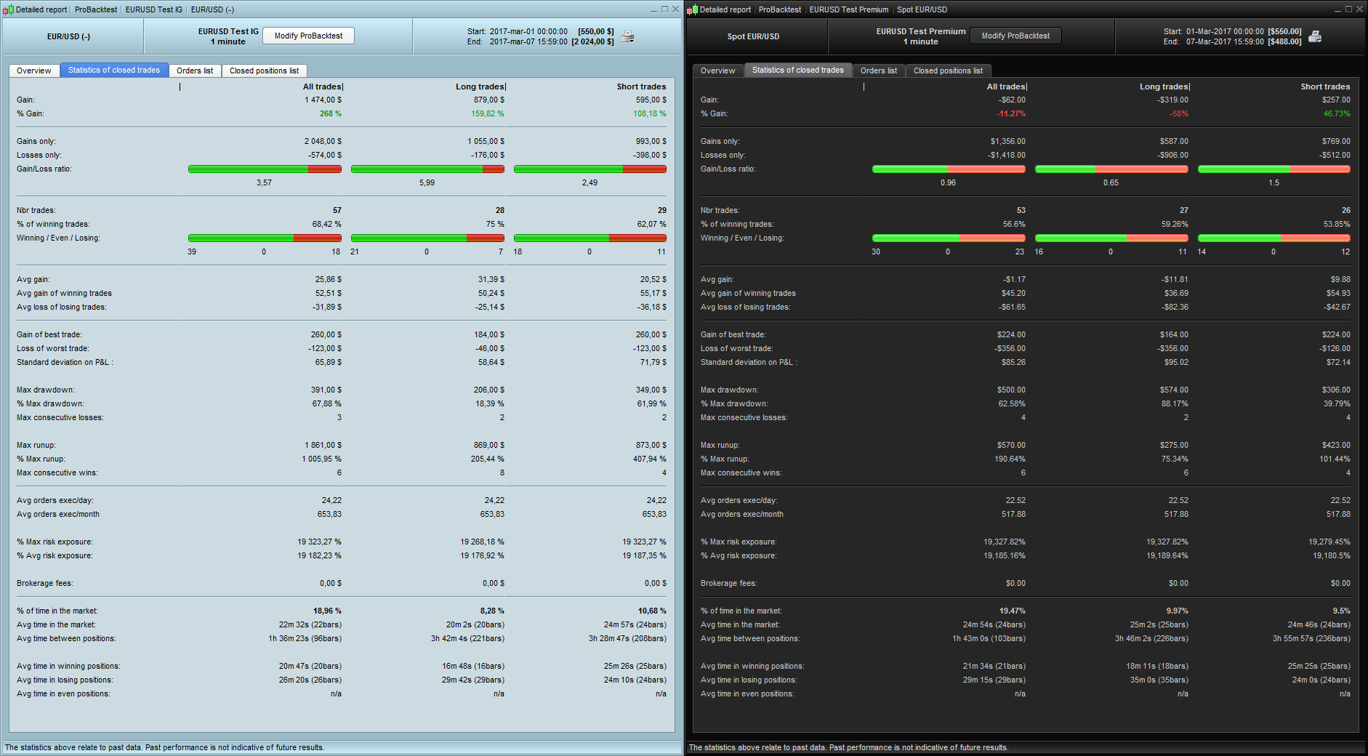Select the Statistics of closed trades tab on the right
1368x756 pixels.
click(x=798, y=71)
